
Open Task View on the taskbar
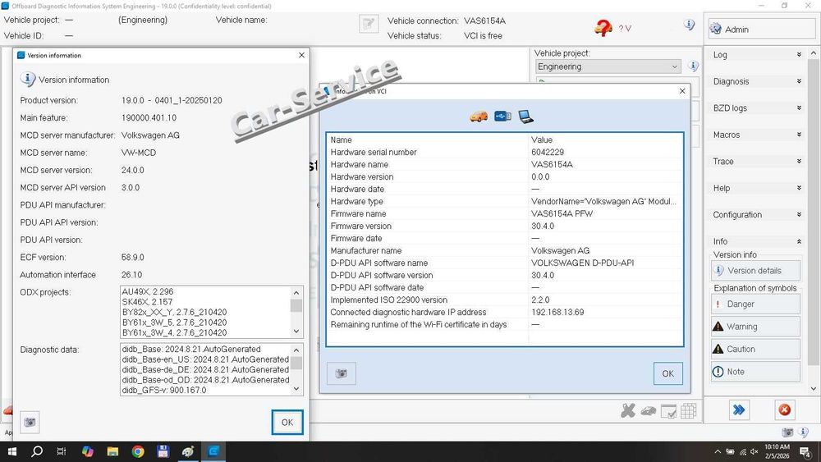62,451
